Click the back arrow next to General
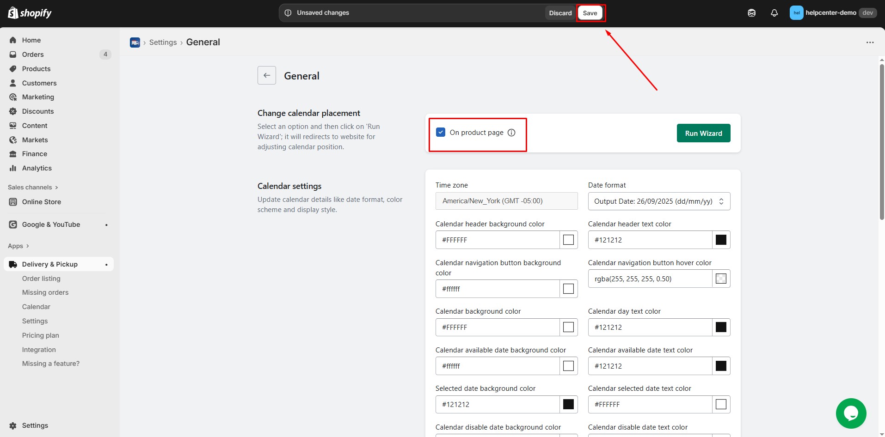The width and height of the screenshot is (885, 437). click(266, 75)
